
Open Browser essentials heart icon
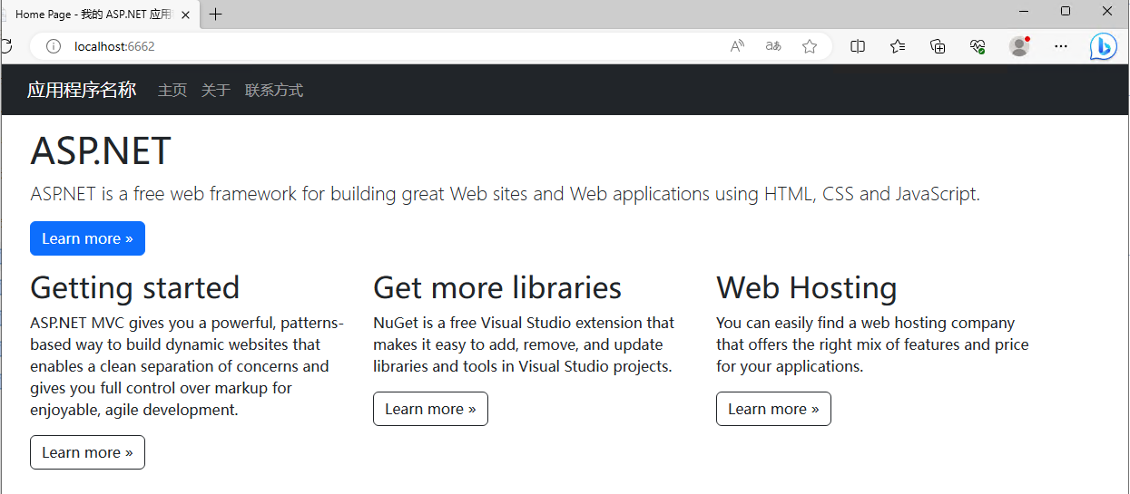pos(978,46)
